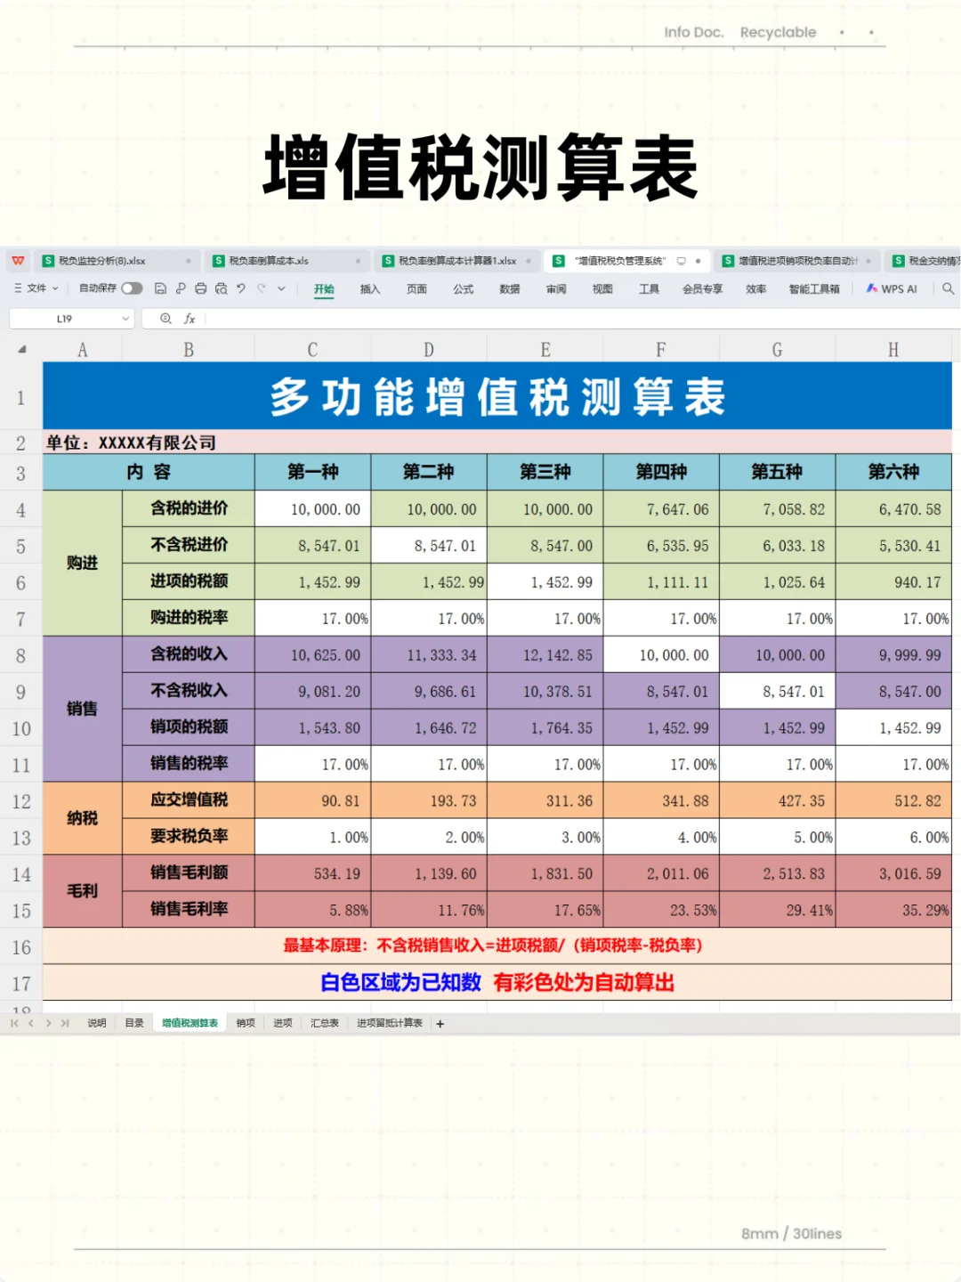The height and width of the screenshot is (1282, 961).
Task: Go to previous sheet navigation arrow
Action: [x=31, y=1024]
